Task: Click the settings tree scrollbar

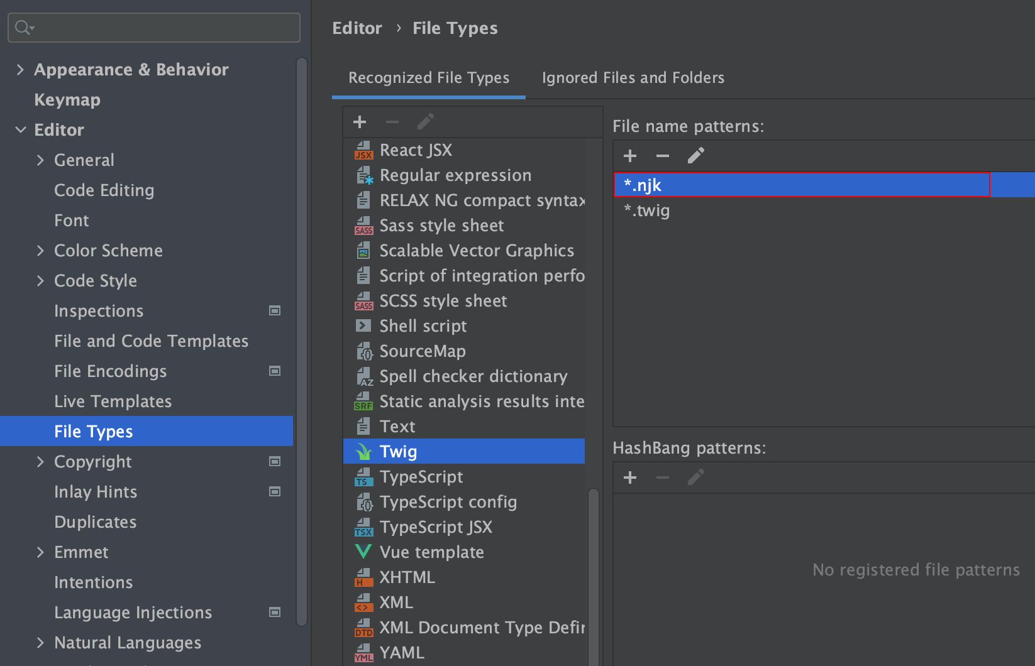Action: coord(302,342)
